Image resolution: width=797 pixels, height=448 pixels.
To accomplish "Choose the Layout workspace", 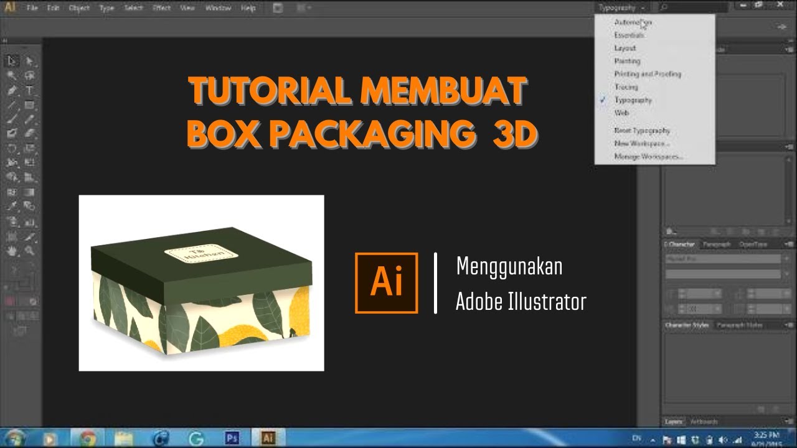I will point(625,48).
